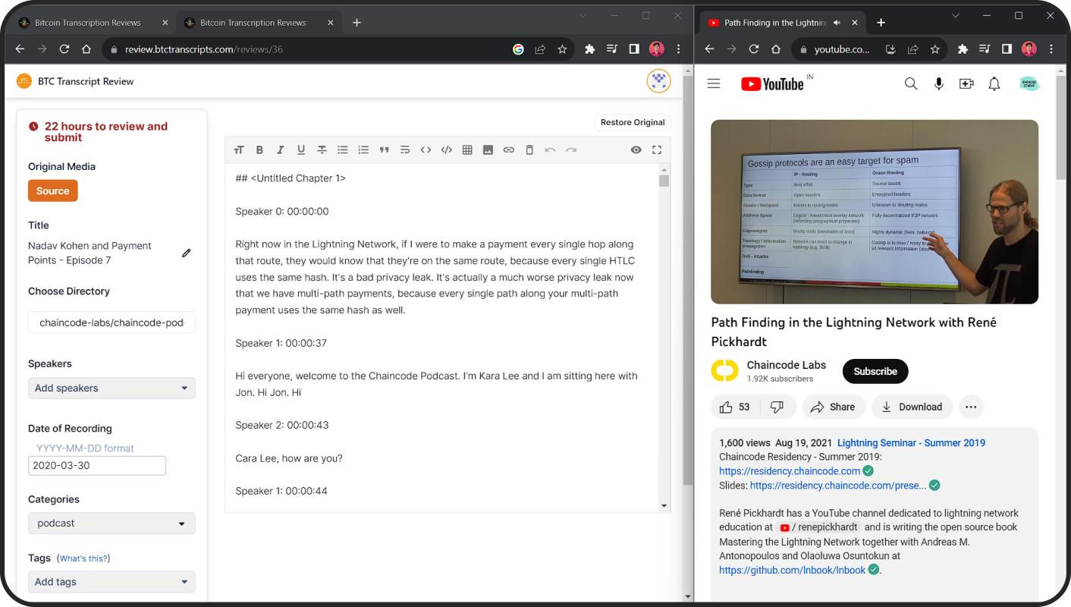1071x607 pixels.
Task: Toggle fullscreen mode for the editor
Action: point(657,150)
